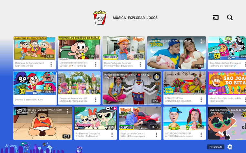Open settings gear icon at bottom
Viewport: 246px width, 153px height.
[230, 147]
